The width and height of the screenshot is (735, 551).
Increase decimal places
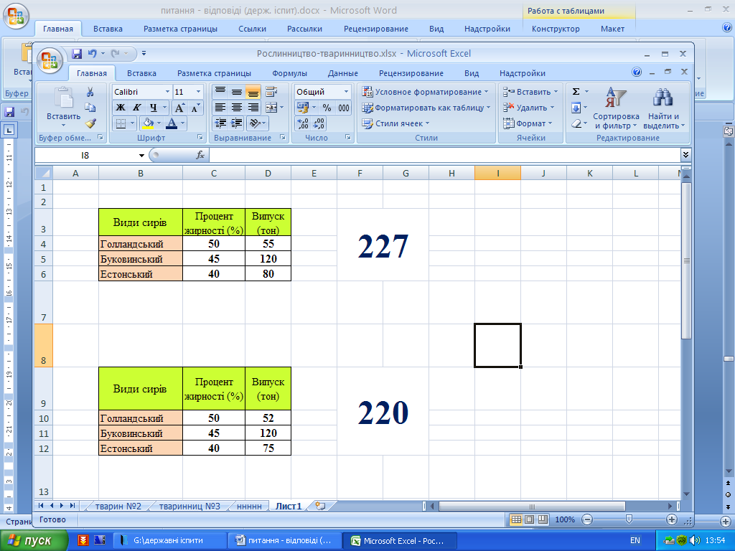coord(303,123)
